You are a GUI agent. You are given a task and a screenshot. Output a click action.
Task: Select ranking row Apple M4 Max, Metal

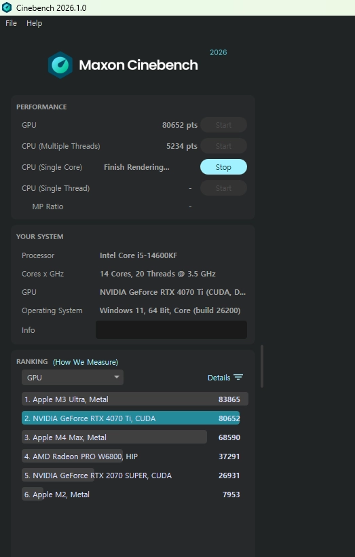pyautogui.click(x=130, y=437)
